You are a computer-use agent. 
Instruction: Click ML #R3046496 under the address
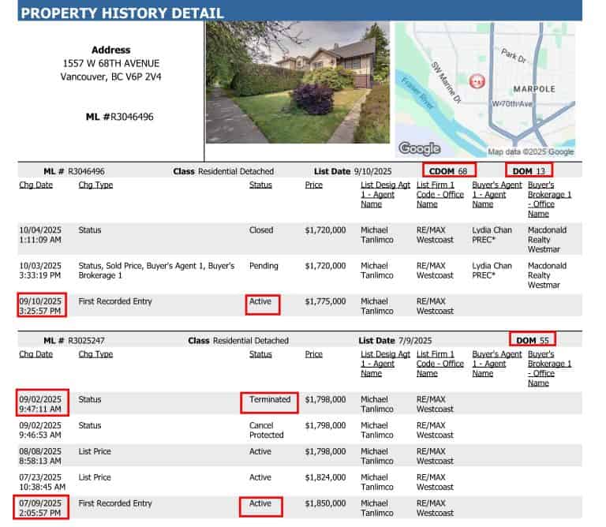[x=119, y=117]
